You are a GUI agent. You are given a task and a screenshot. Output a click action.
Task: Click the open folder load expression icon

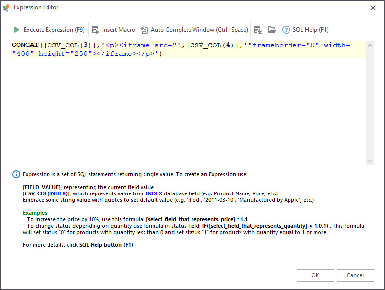pos(271,30)
